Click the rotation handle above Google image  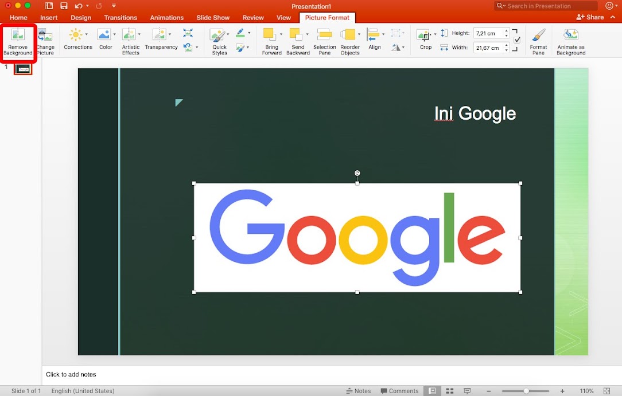click(357, 173)
